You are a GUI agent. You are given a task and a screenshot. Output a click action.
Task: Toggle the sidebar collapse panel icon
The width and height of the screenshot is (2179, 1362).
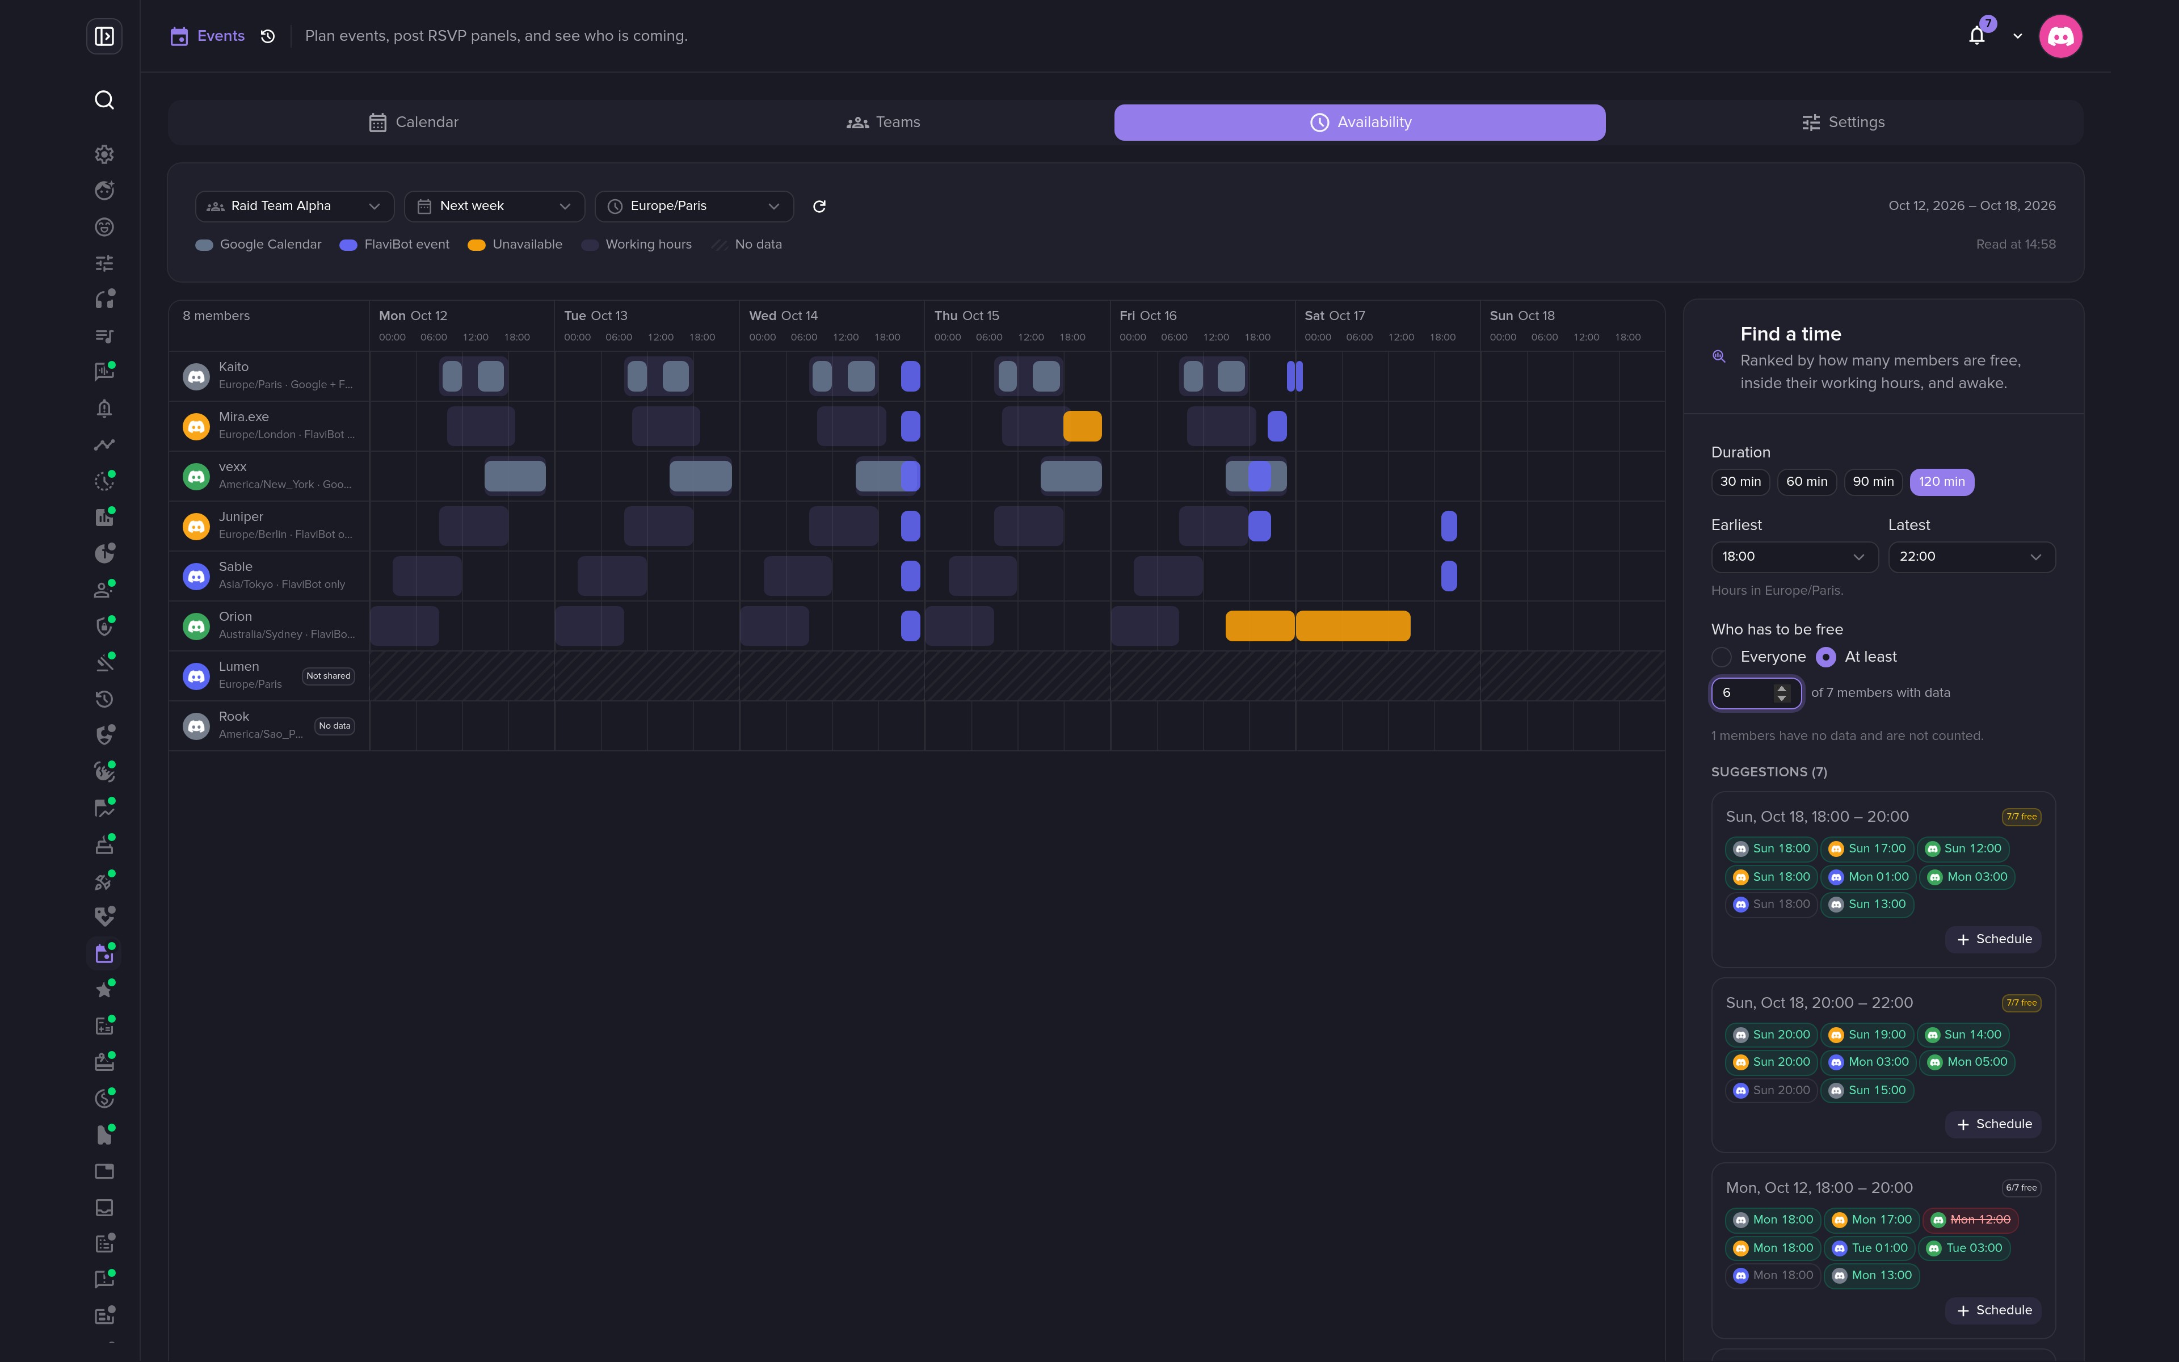(x=104, y=36)
